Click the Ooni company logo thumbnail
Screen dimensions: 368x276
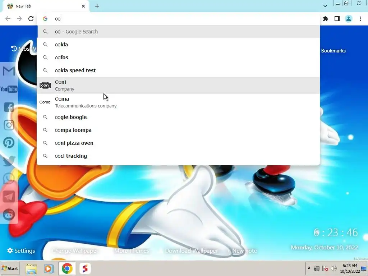tap(45, 85)
